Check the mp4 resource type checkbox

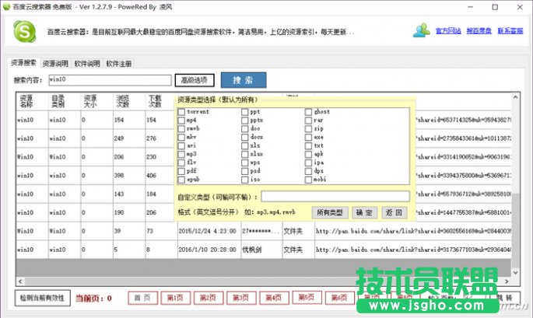coord(181,121)
